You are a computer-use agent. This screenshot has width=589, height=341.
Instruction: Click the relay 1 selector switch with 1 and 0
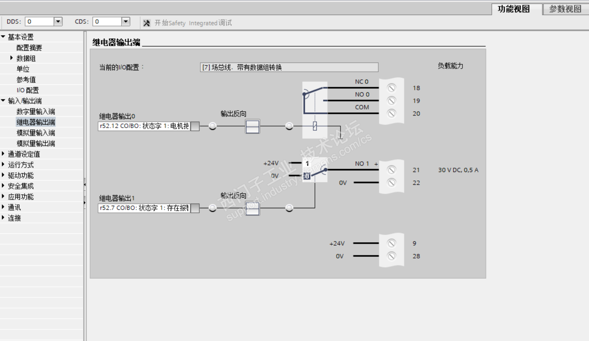click(x=315, y=169)
